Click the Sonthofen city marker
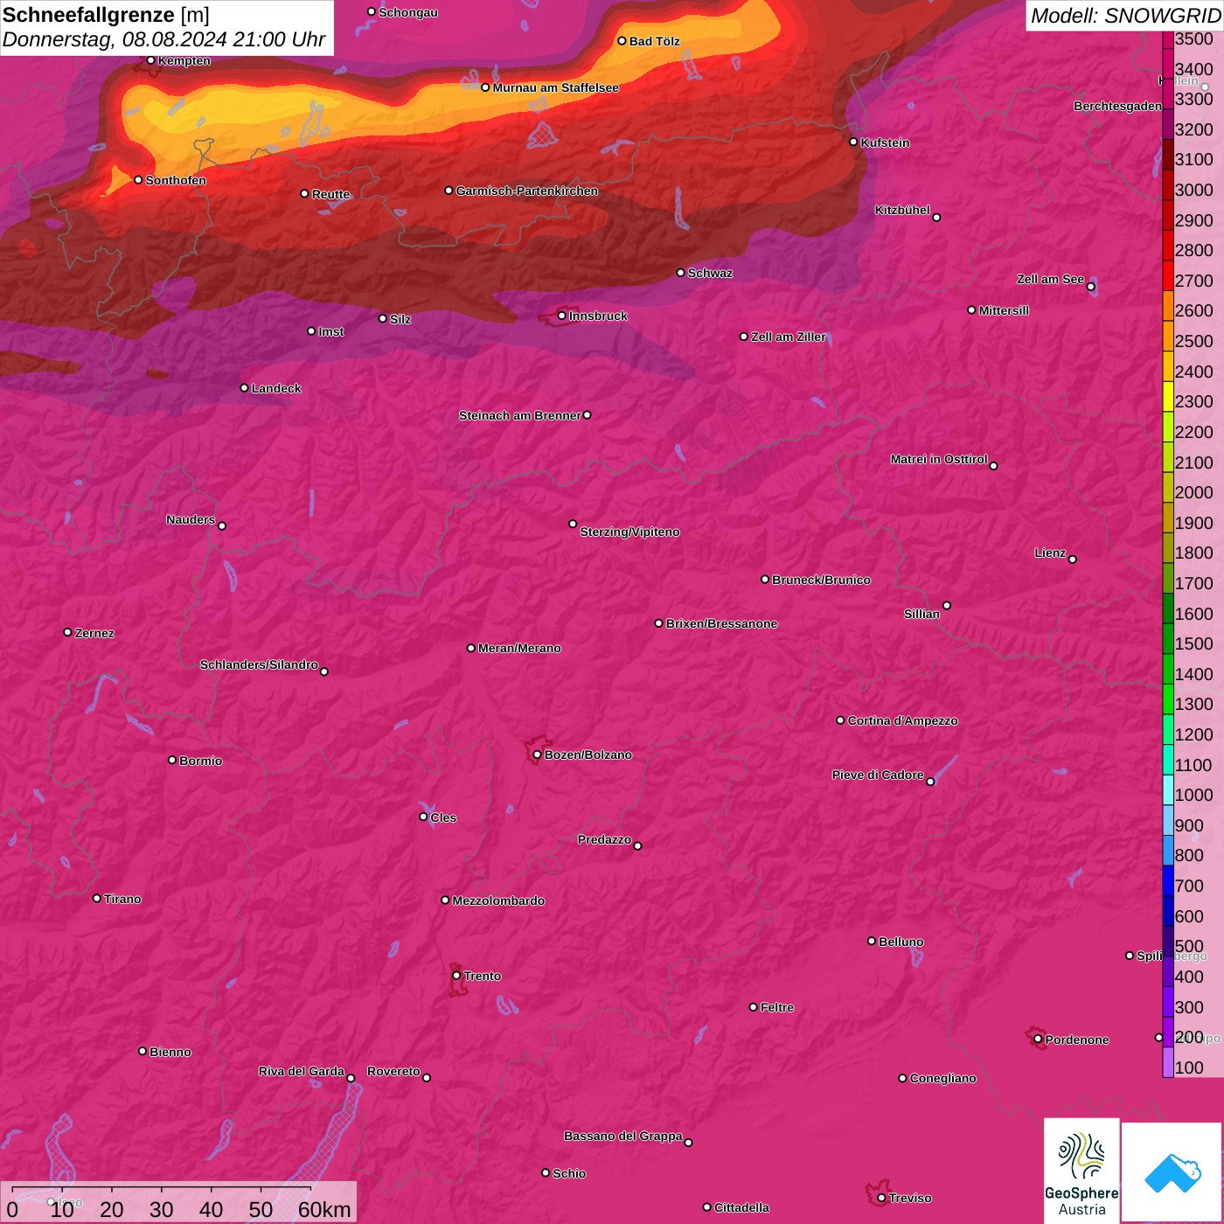Viewport: 1224px width, 1224px height. [138, 180]
